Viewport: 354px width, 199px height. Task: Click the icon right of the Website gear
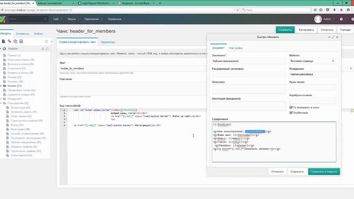[47, 49]
